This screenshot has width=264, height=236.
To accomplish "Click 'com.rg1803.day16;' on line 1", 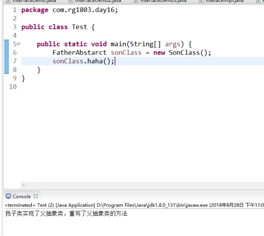I will coord(85,10).
